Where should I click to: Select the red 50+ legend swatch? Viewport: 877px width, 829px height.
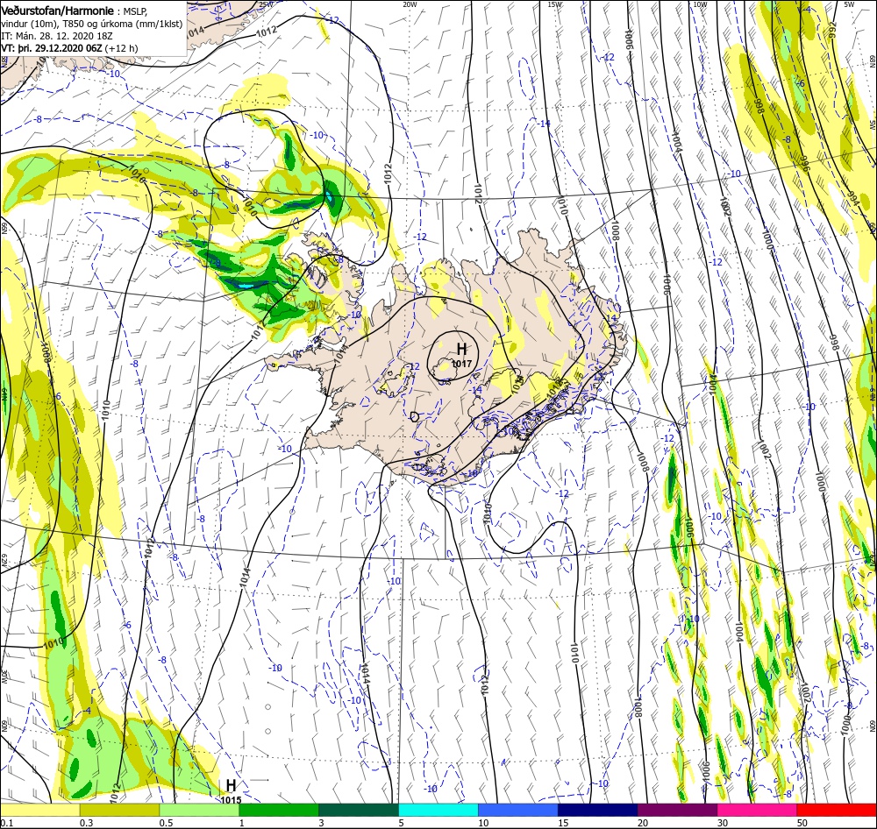click(x=837, y=811)
